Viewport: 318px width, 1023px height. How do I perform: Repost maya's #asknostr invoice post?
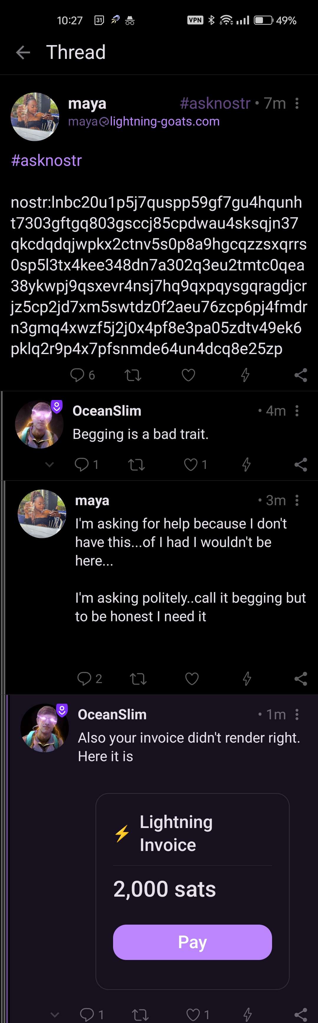pos(133,375)
